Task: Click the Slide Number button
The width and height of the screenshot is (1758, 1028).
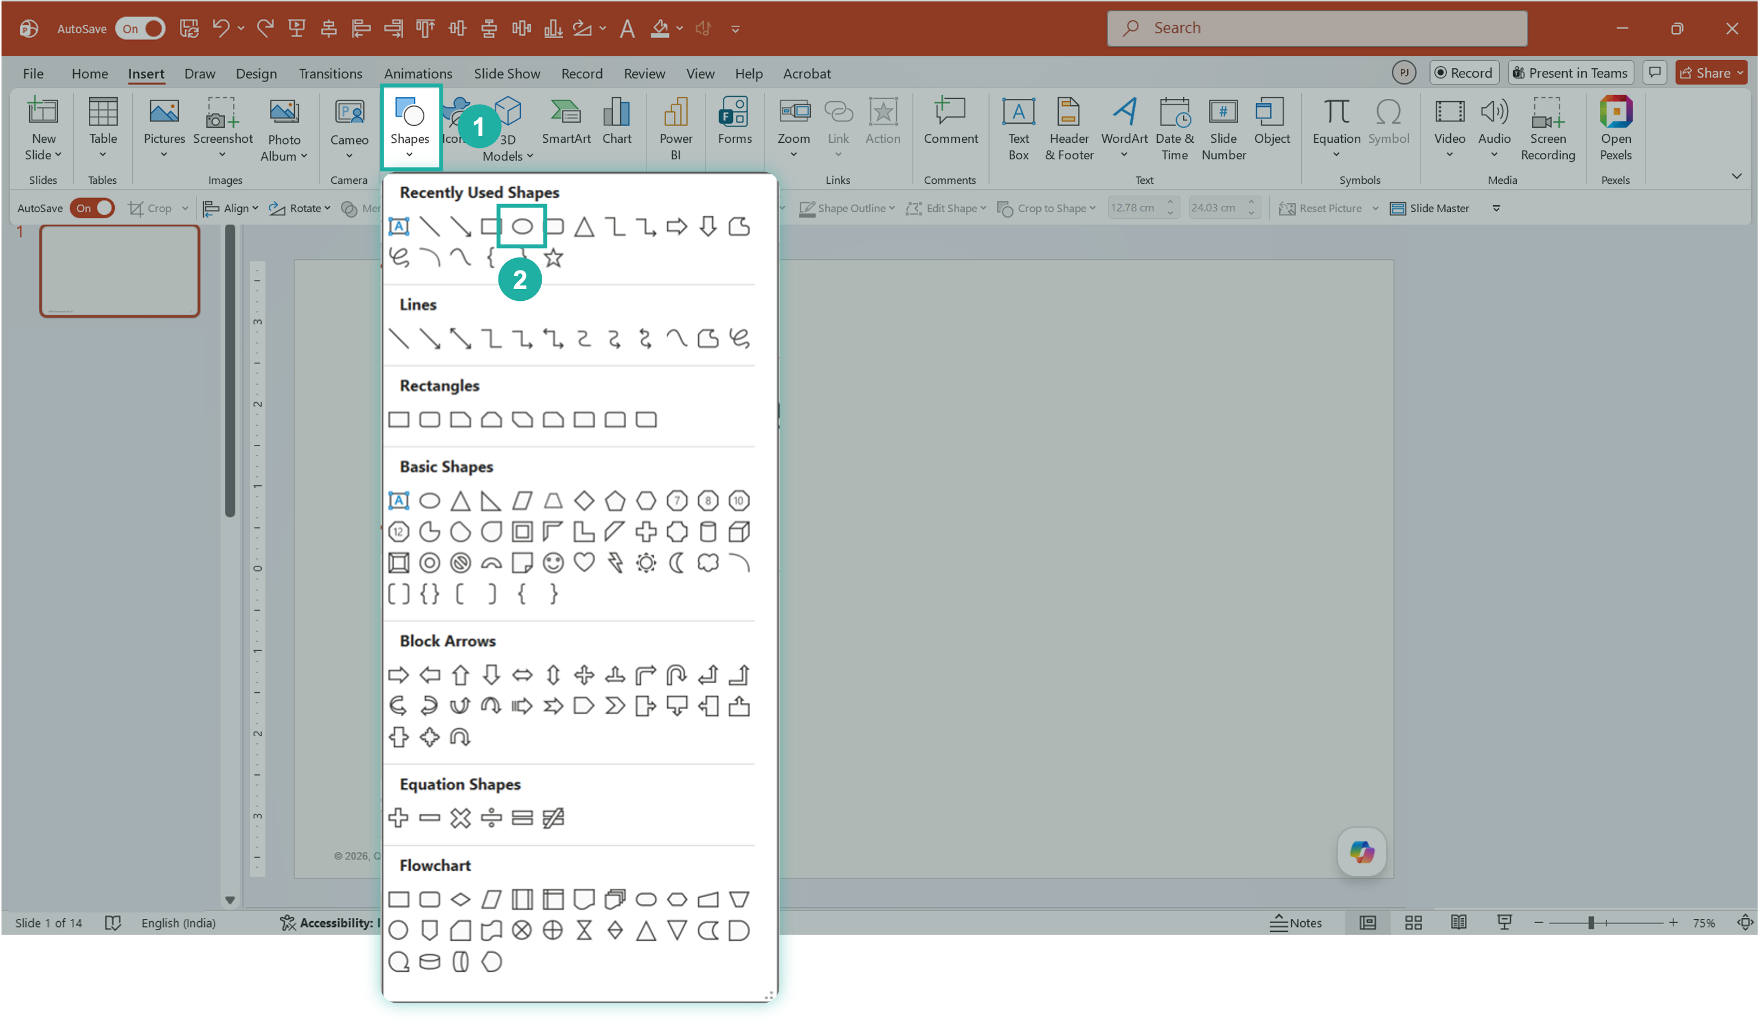Action: (1223, 129)
